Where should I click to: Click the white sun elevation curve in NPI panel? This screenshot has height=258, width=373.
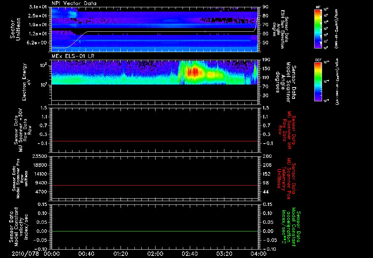tap(155, 32)
